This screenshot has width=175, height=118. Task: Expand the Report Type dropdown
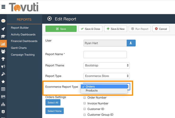pyautogui.click(x=106, y=76)
